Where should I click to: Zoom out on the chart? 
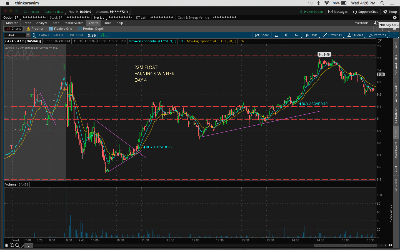tap(17, 245)
